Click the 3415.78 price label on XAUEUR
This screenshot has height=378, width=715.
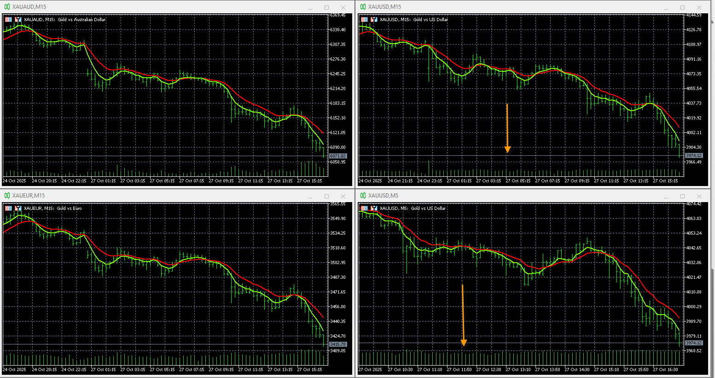click(x=338, y=344)
